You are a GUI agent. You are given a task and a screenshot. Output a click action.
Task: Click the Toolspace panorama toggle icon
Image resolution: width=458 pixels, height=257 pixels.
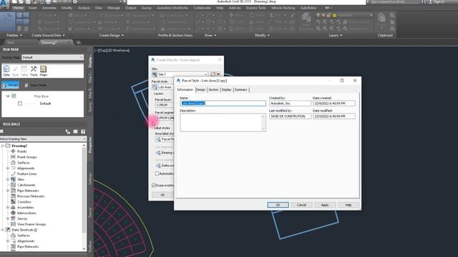tap(75, 131)
